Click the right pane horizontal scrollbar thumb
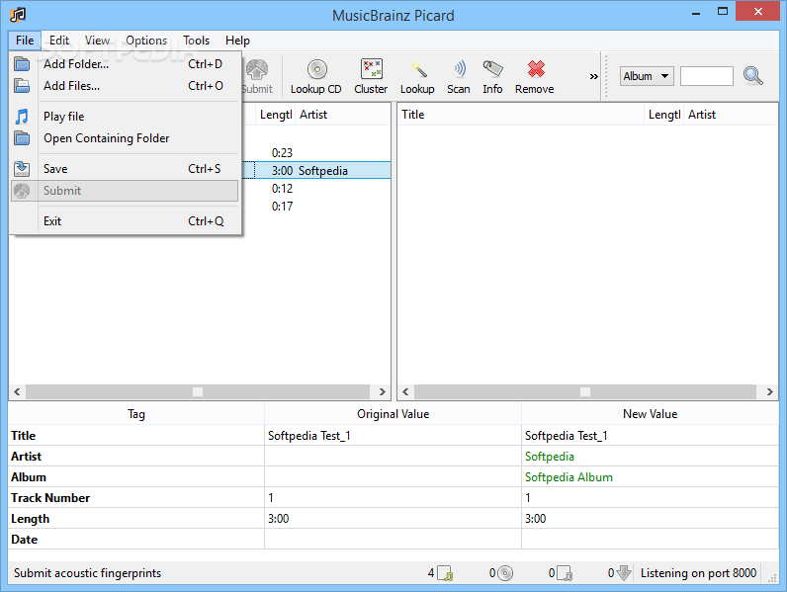787x592 pixels. pos(585,391)
